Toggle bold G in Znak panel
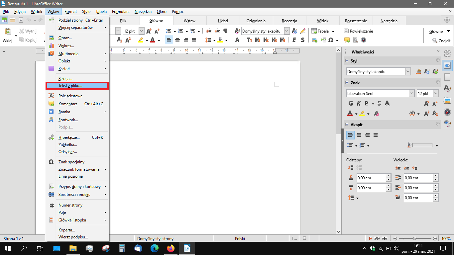This screenshot has width=454, height=255. click(350, 103)
